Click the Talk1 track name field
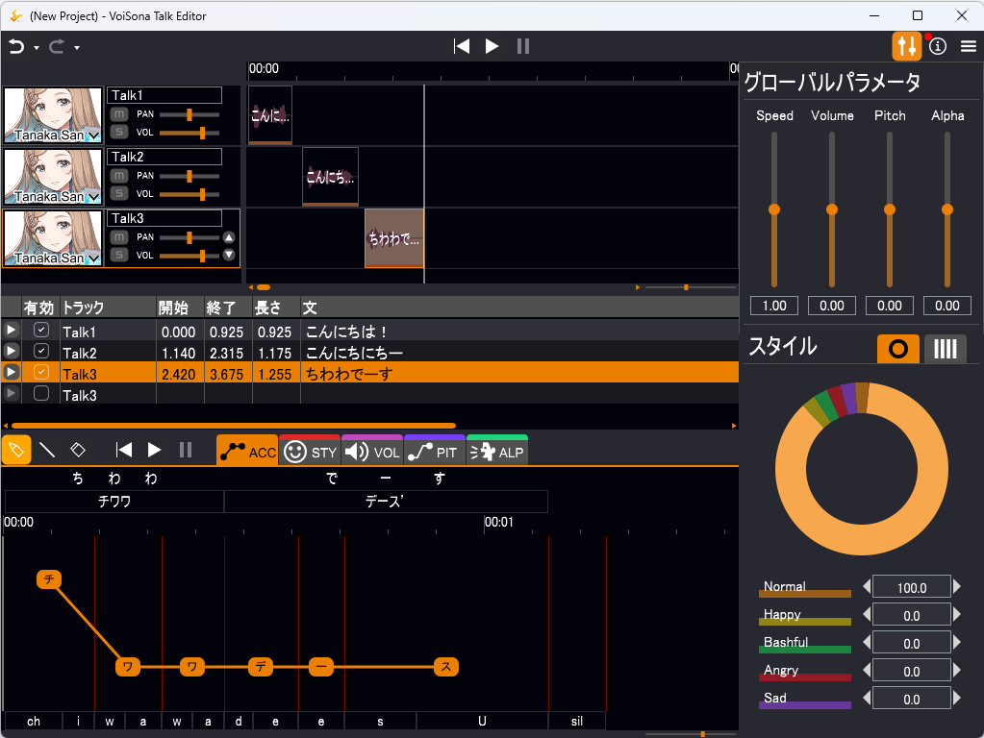Screen dimensions: 984x738 [164, 95]
